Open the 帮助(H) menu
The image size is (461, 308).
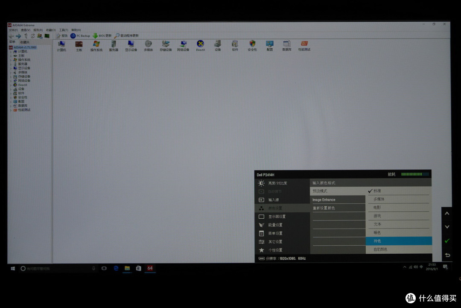tap(76, 30)
